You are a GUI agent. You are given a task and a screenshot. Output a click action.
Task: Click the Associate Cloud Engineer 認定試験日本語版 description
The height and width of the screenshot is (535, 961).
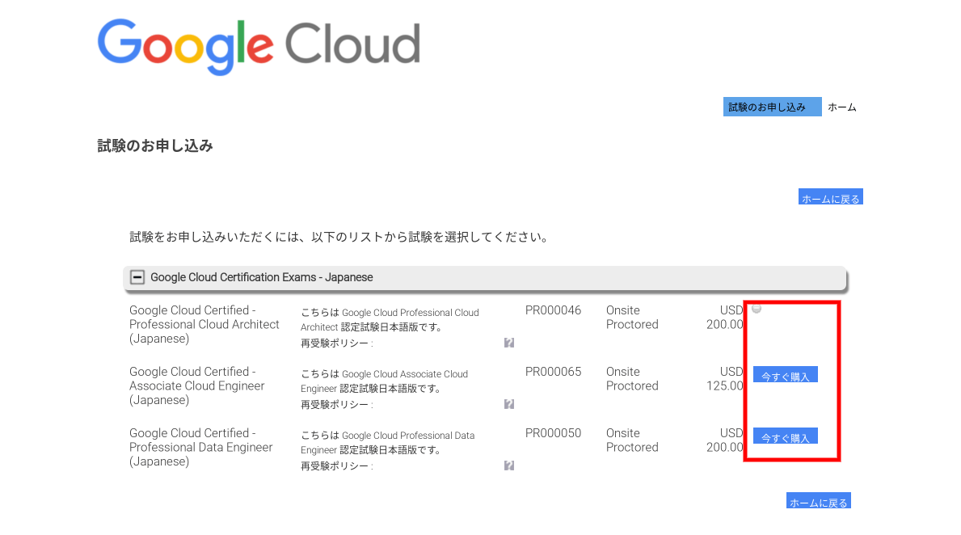(384, 381)
